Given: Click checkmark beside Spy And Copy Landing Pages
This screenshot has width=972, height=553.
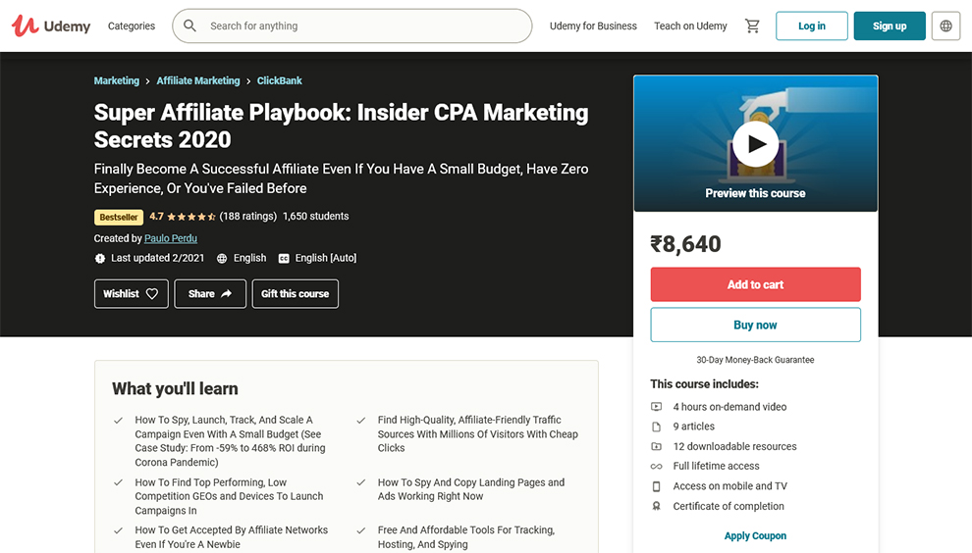Looking at the screenshot, I should [x=360, y=482].
